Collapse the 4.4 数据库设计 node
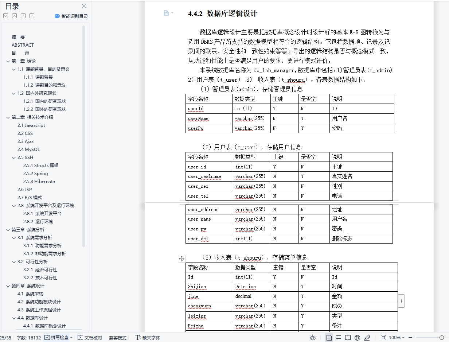Viewport: 449px width, 342px height. coord(14,318)
